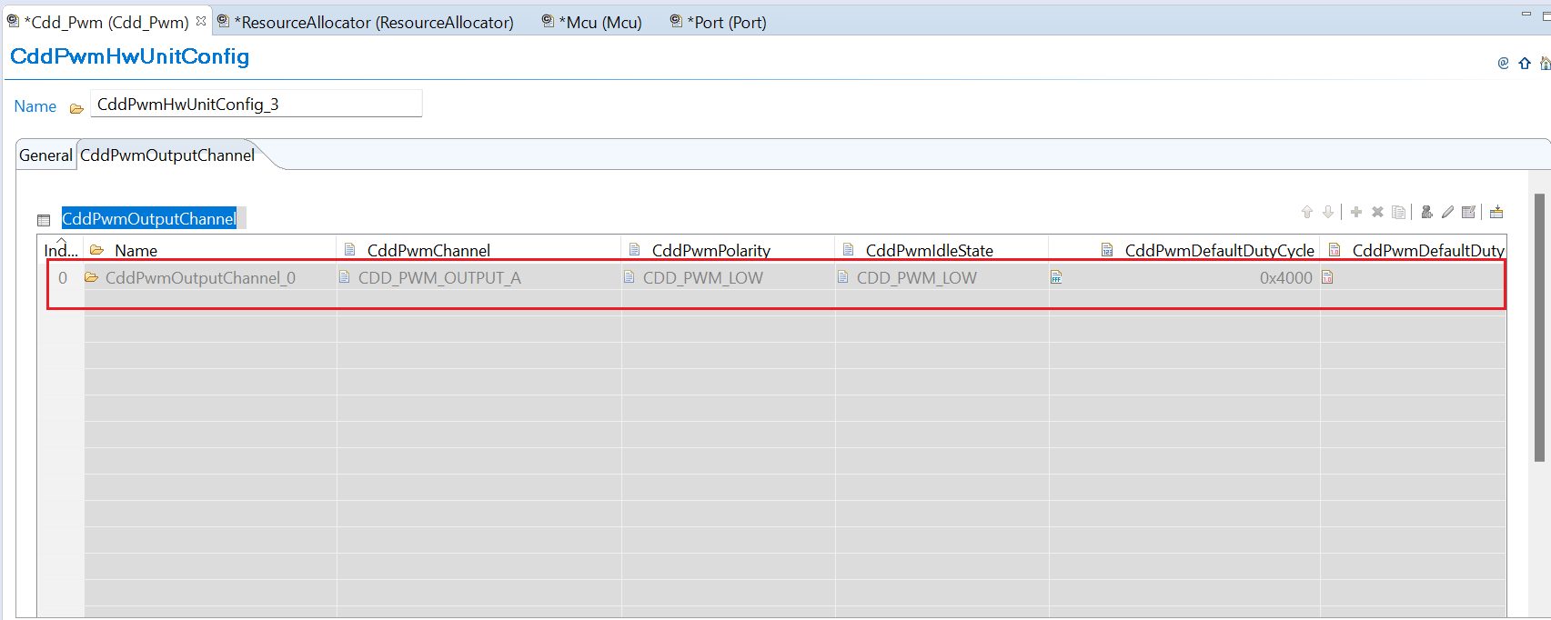Sort by the Index column header
The image size is (1551, 620).
(61, 249)
